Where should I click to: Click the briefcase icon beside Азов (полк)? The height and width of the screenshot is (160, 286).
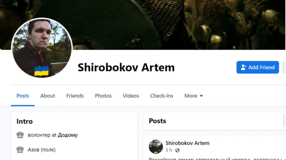20,150
